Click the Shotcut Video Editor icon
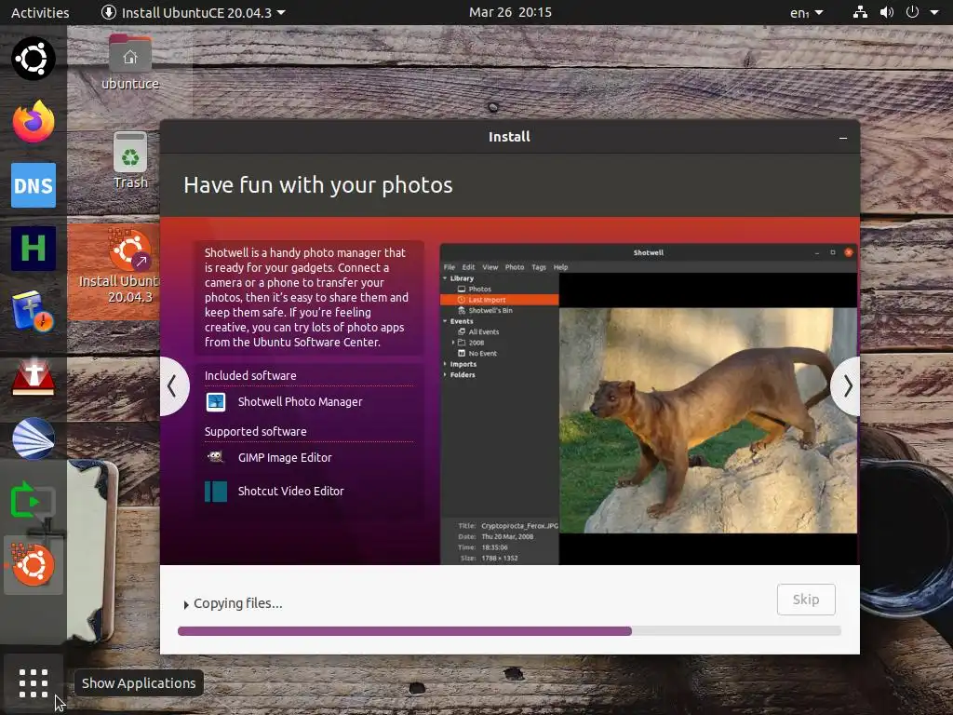Viewport: 953px width, 715px height. tap(216, 492)
